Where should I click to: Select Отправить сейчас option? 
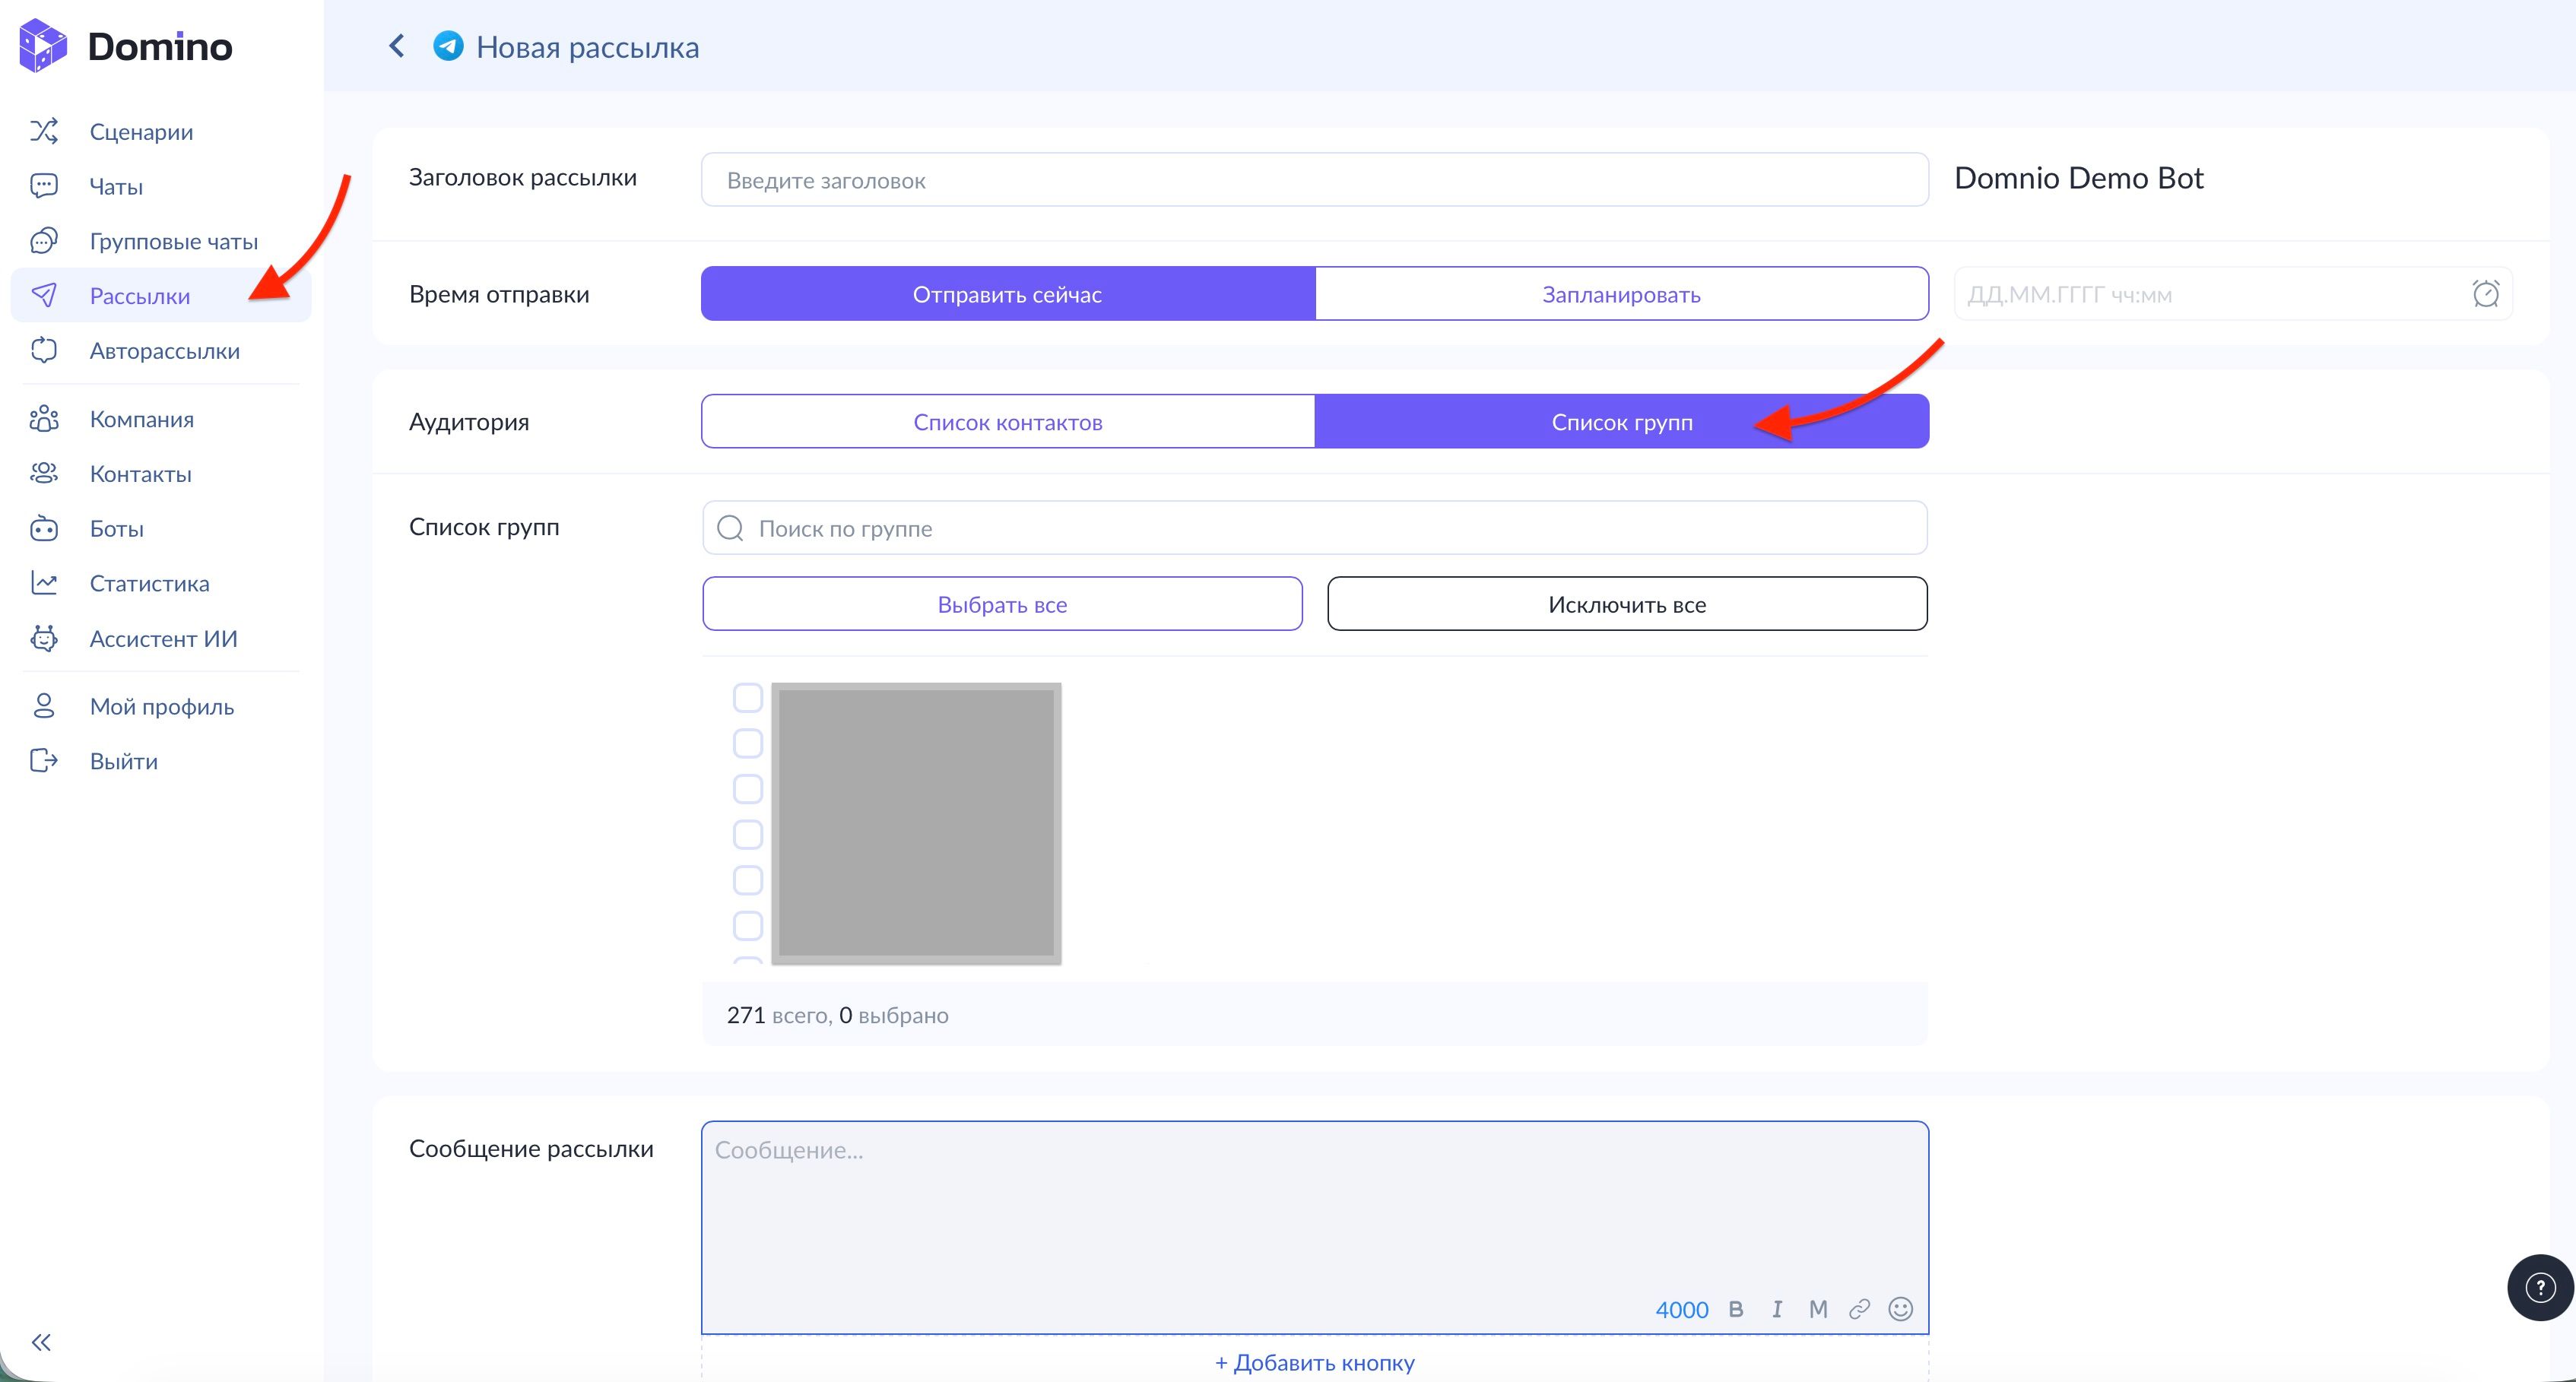(1008, 294)
